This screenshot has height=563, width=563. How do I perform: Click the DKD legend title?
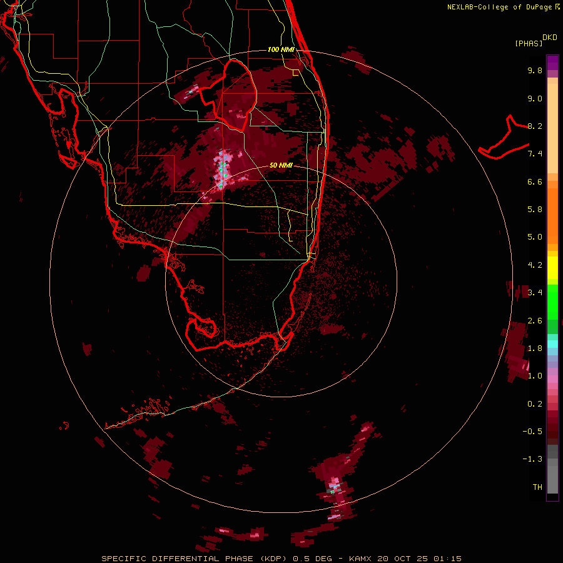coord(550,38)
